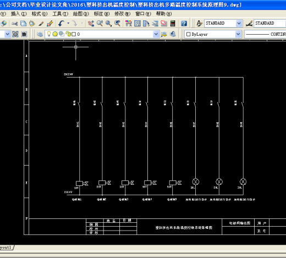Click layer 0 color square

pos(74,34)
